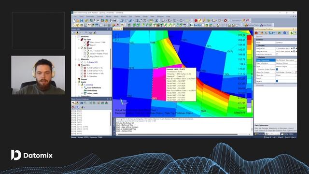Toggle the Legend checkbox
The height and width of the screenshot is (174, 309).
(x=277, y=81)
